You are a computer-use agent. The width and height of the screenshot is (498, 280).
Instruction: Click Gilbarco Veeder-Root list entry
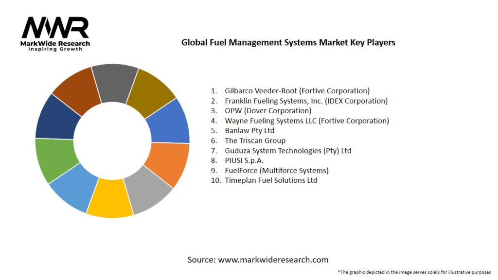297,90
